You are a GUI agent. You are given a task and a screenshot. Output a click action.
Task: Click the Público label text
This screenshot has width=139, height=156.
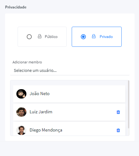[x=51, y=37]
